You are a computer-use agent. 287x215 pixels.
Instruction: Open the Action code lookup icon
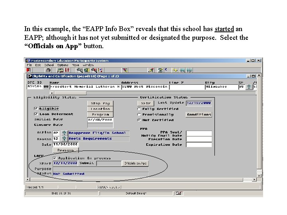click(x=64, y=133)
